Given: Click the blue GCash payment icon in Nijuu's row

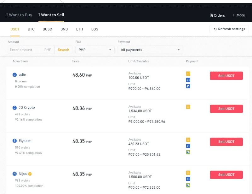Looking at the screenshot, I should click(188, 179).
